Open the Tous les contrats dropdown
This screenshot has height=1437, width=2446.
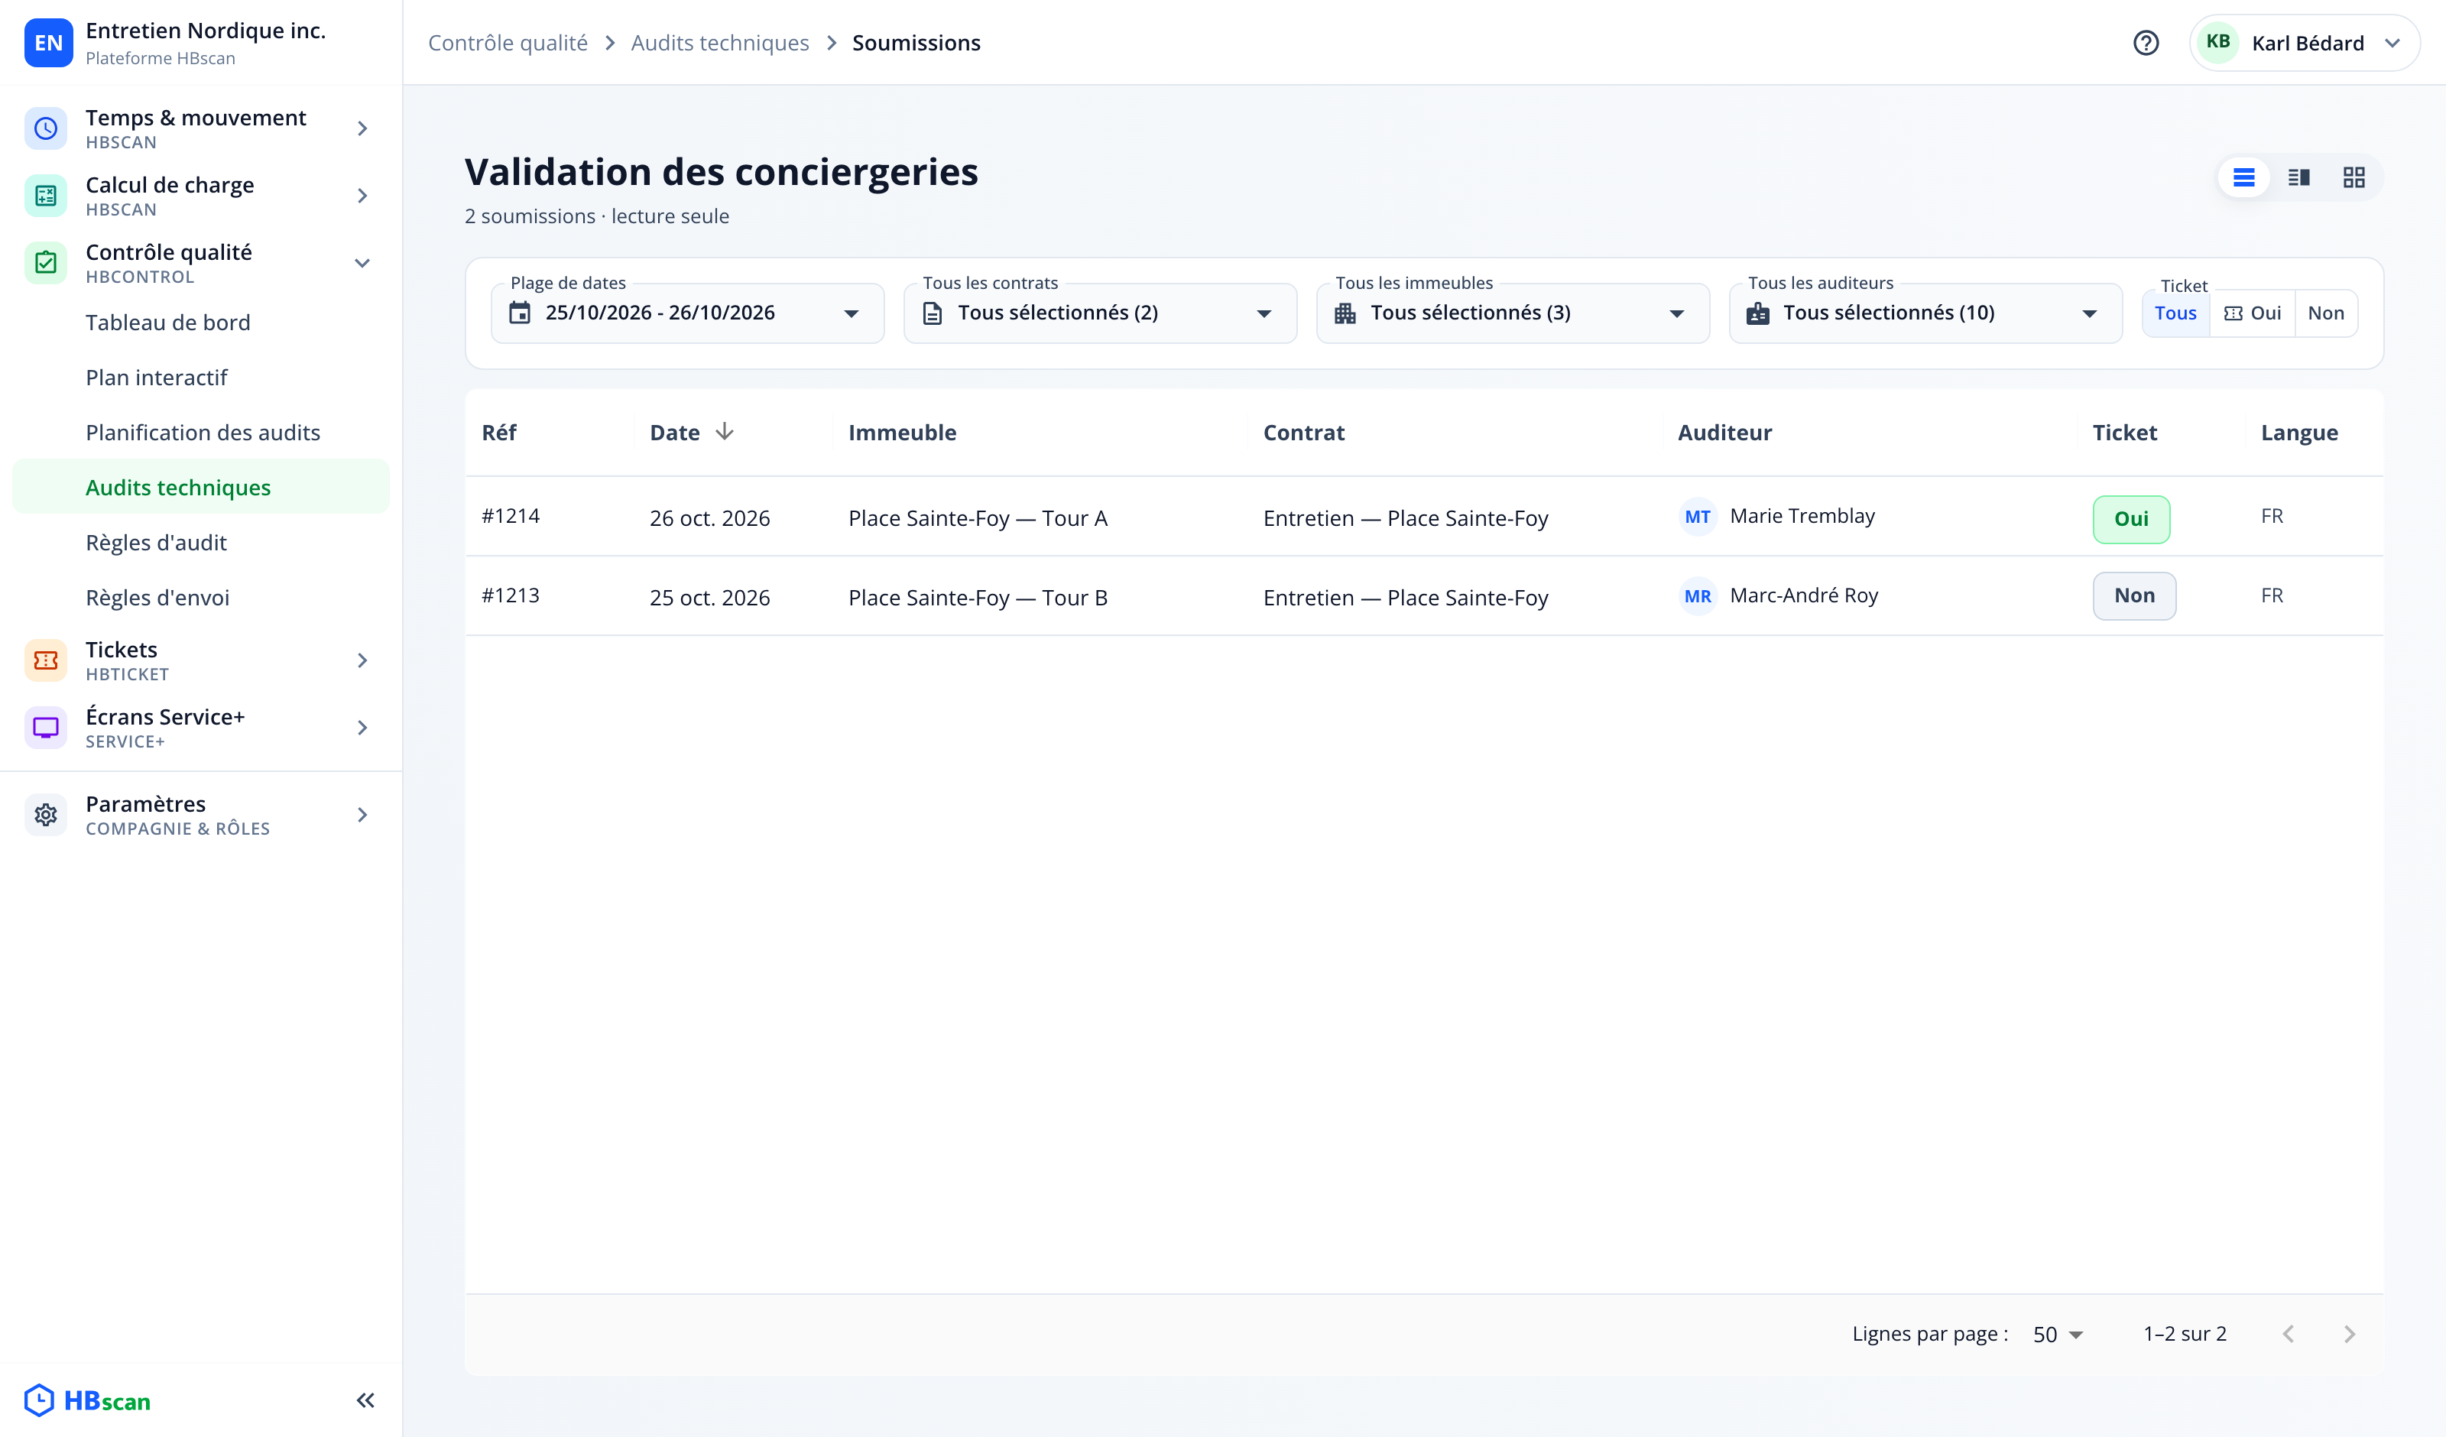(1100, 313)
